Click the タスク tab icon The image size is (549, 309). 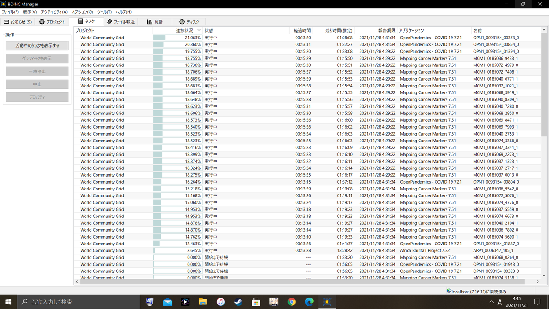(x=81, y=22)
